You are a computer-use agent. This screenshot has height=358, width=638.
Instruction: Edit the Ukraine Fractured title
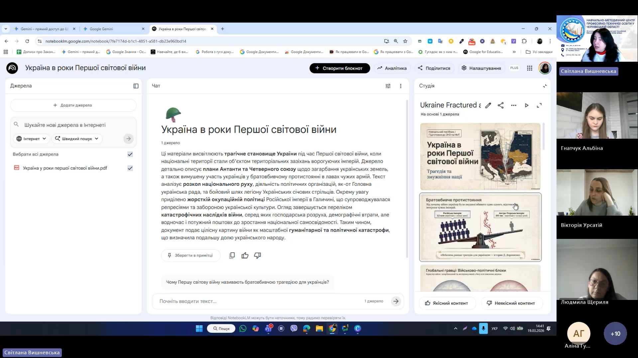tap(488, 106)
